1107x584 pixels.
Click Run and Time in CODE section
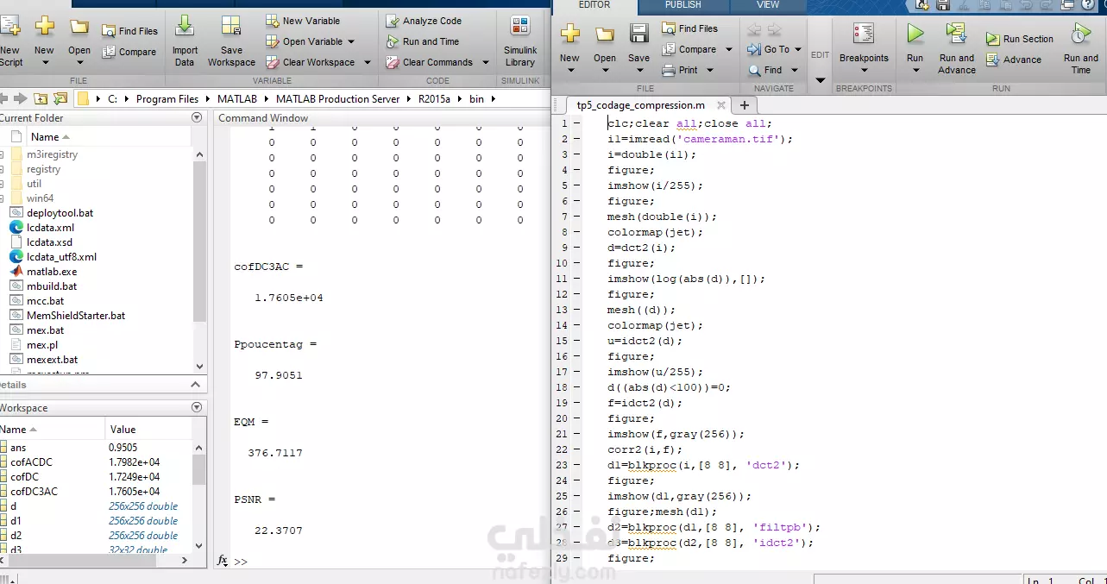pyautogui.click(x=423, y=41)
